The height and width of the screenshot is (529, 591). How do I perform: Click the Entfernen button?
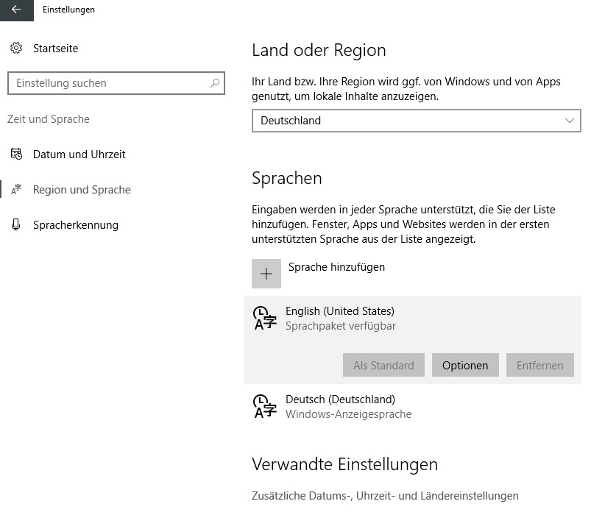(x=540, y=365)
